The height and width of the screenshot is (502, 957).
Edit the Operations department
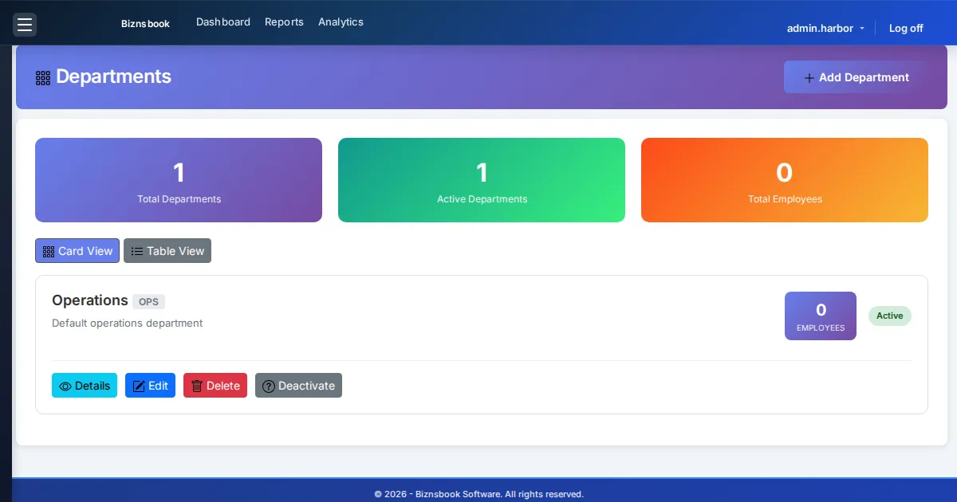(x=150, y=386)
